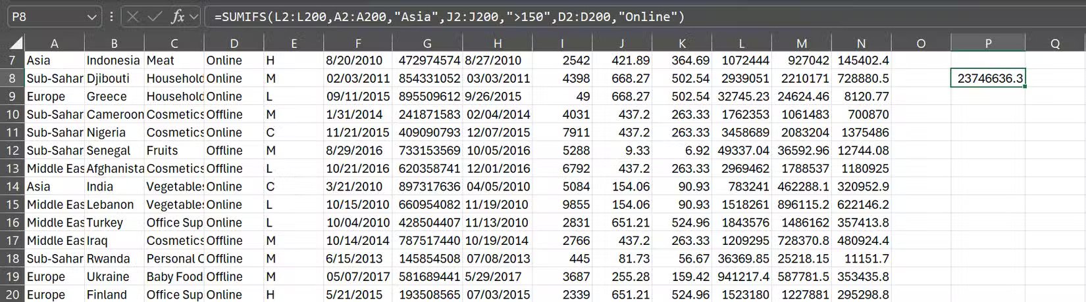Screen dimensions: 1086x302
Task: Expand the Name Box dropdown arrow
Action: click(92, 17)
